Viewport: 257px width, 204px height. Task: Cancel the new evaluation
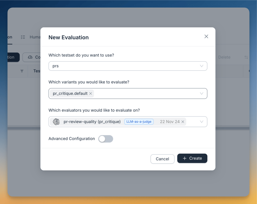162,158
